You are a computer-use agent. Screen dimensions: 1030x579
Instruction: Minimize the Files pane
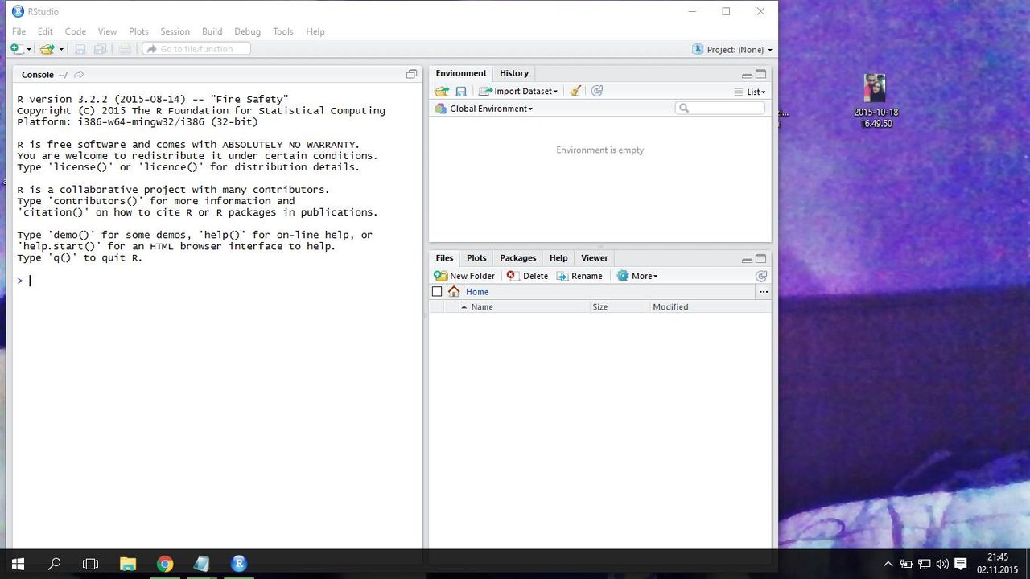[748, 261]
